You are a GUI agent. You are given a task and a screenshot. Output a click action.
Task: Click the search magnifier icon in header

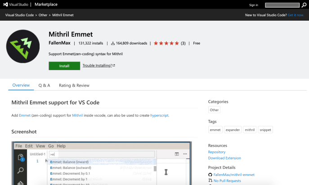click(304, 5)
